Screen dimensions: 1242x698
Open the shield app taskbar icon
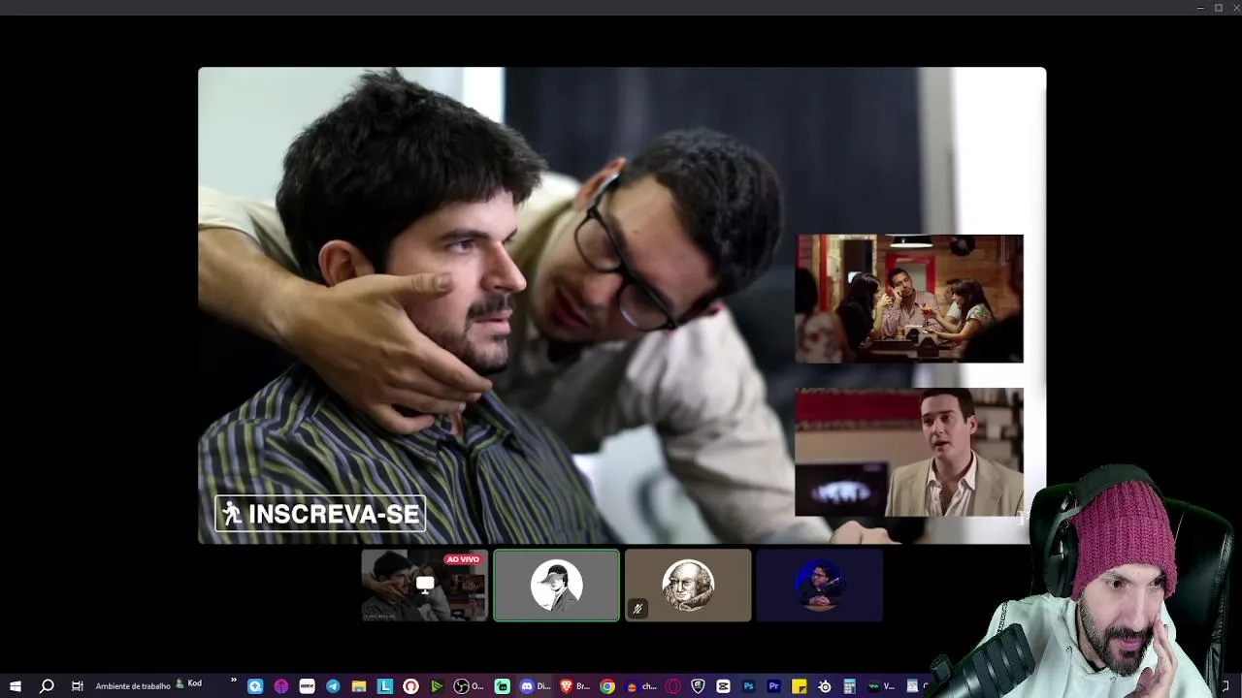coord(698,686)
